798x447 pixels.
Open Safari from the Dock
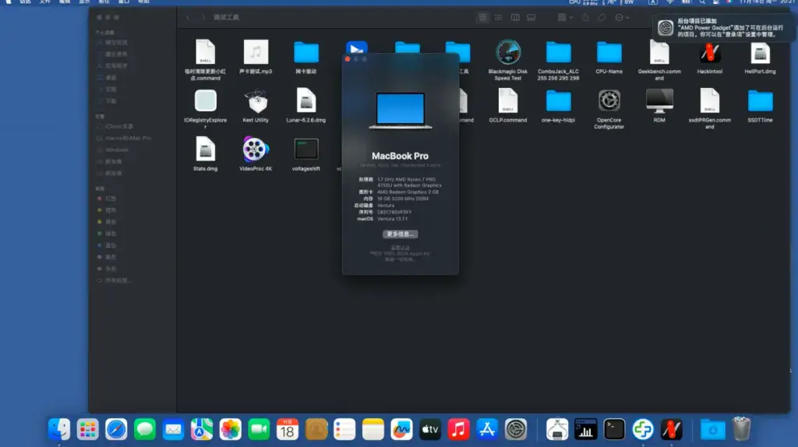tap(116, 430)
